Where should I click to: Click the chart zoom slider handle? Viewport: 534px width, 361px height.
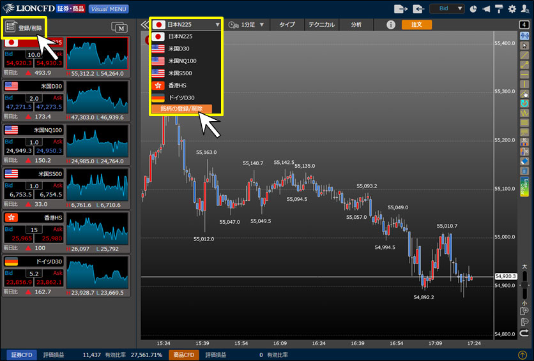pyautogui.click(x=524, y=286)
